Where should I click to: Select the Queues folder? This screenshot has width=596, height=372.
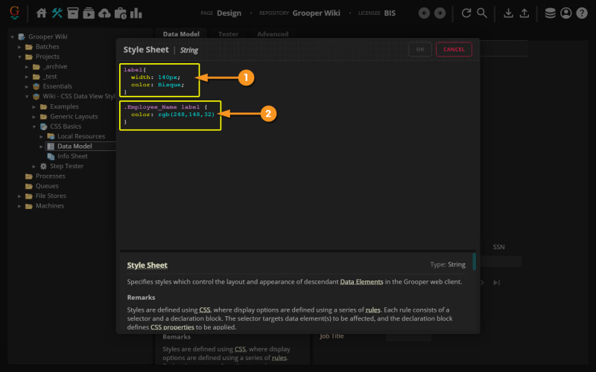pyautogui.click(x=47, y=185)
